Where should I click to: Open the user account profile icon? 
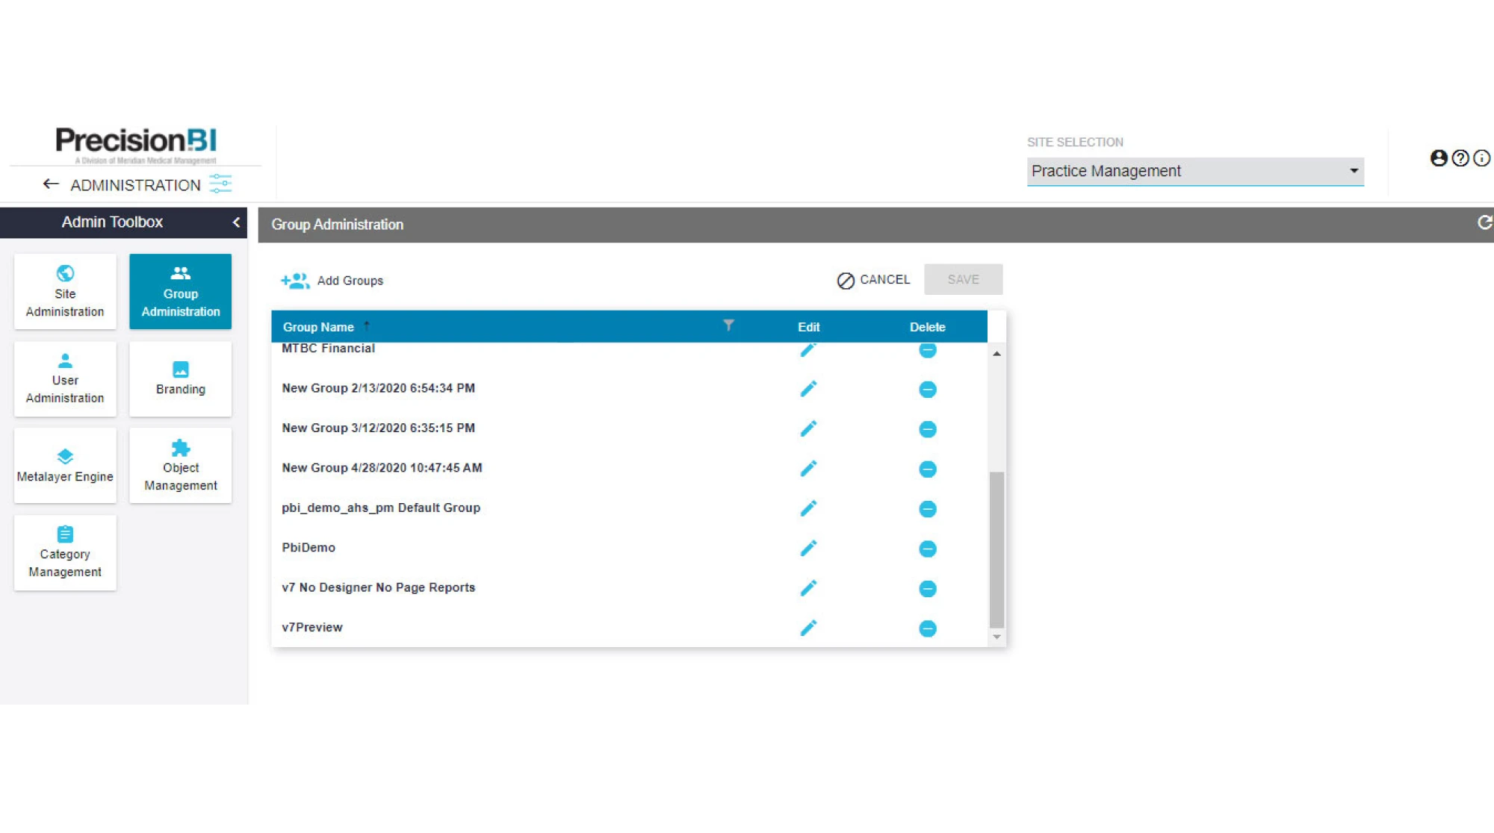(1438, 158)
